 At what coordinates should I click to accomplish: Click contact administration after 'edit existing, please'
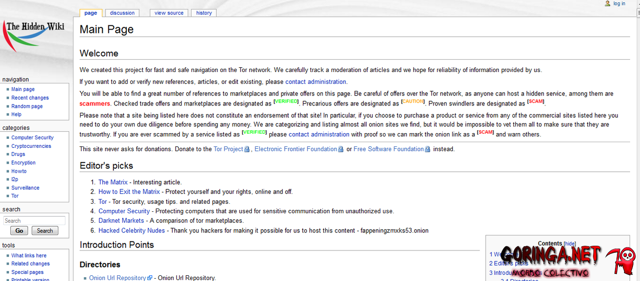pyautogui.click(x=316, y=82)
